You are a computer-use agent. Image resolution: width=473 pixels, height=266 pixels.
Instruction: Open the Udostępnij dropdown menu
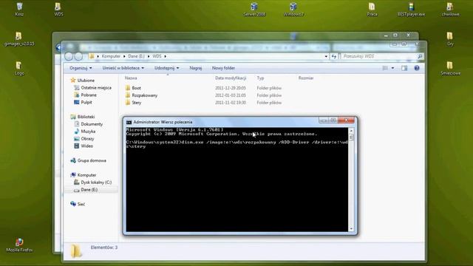tap(166, 68)
